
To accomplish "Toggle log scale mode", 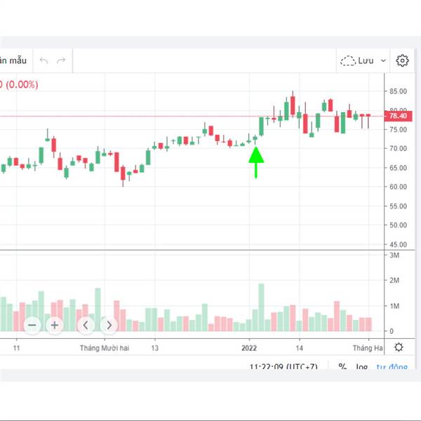I will 361,366.
